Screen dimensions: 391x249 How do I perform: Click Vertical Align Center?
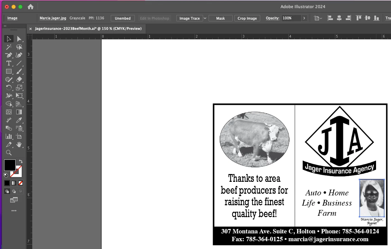coord(368,18)
